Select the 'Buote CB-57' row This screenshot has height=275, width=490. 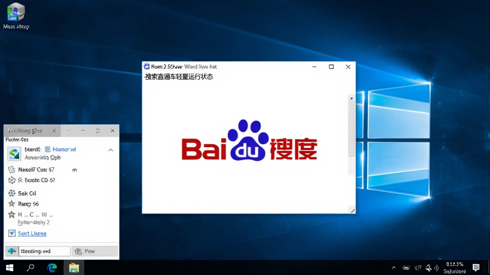tap(61, 180)
